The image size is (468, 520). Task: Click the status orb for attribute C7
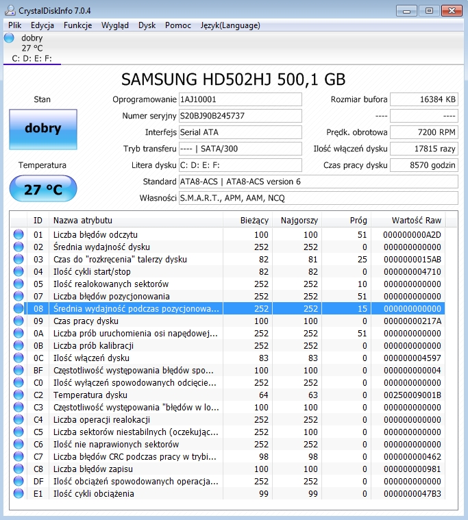click(x=19, y=456)
